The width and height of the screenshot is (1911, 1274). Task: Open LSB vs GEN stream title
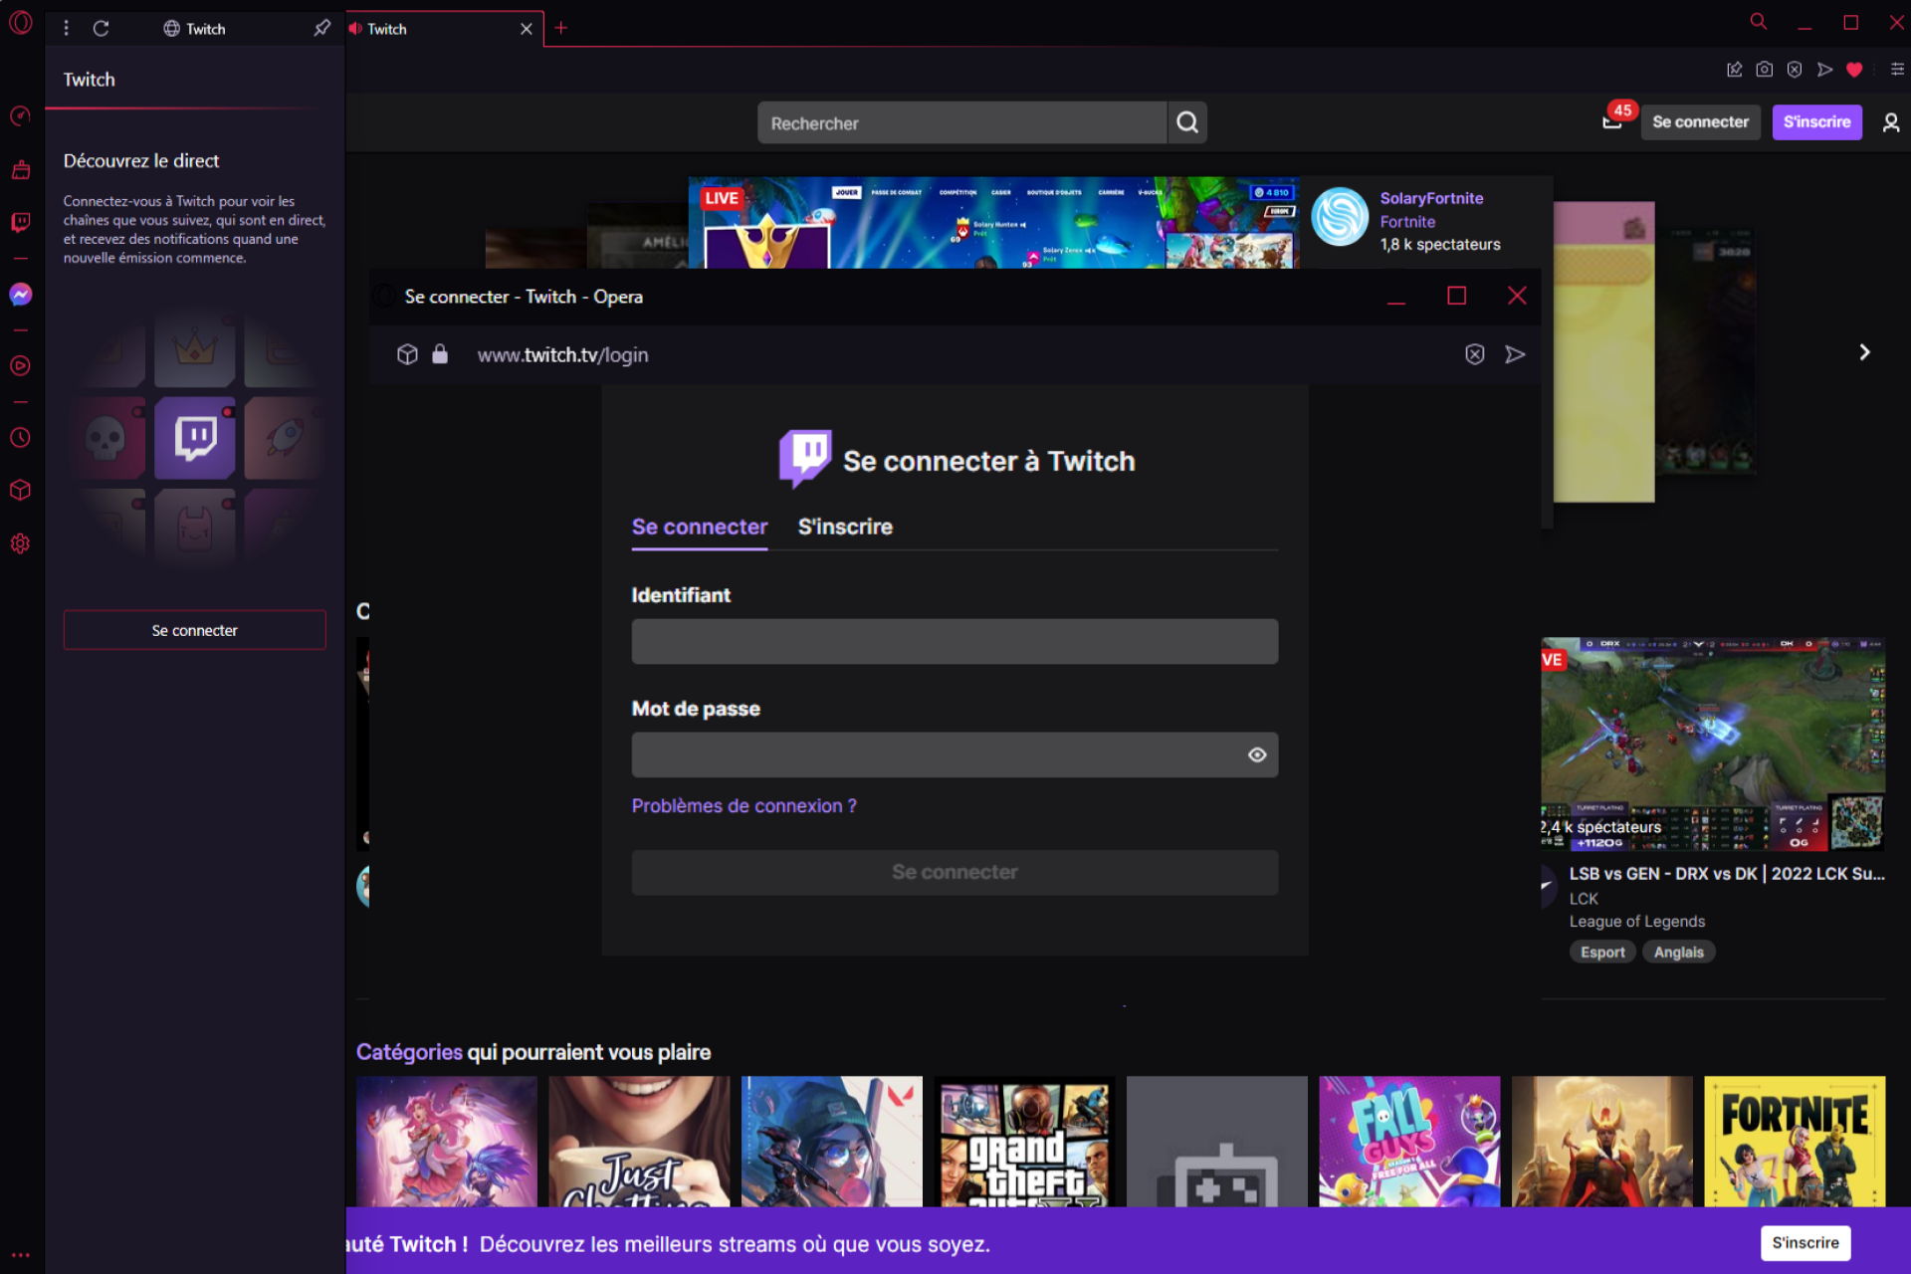tap(1727, 873)
